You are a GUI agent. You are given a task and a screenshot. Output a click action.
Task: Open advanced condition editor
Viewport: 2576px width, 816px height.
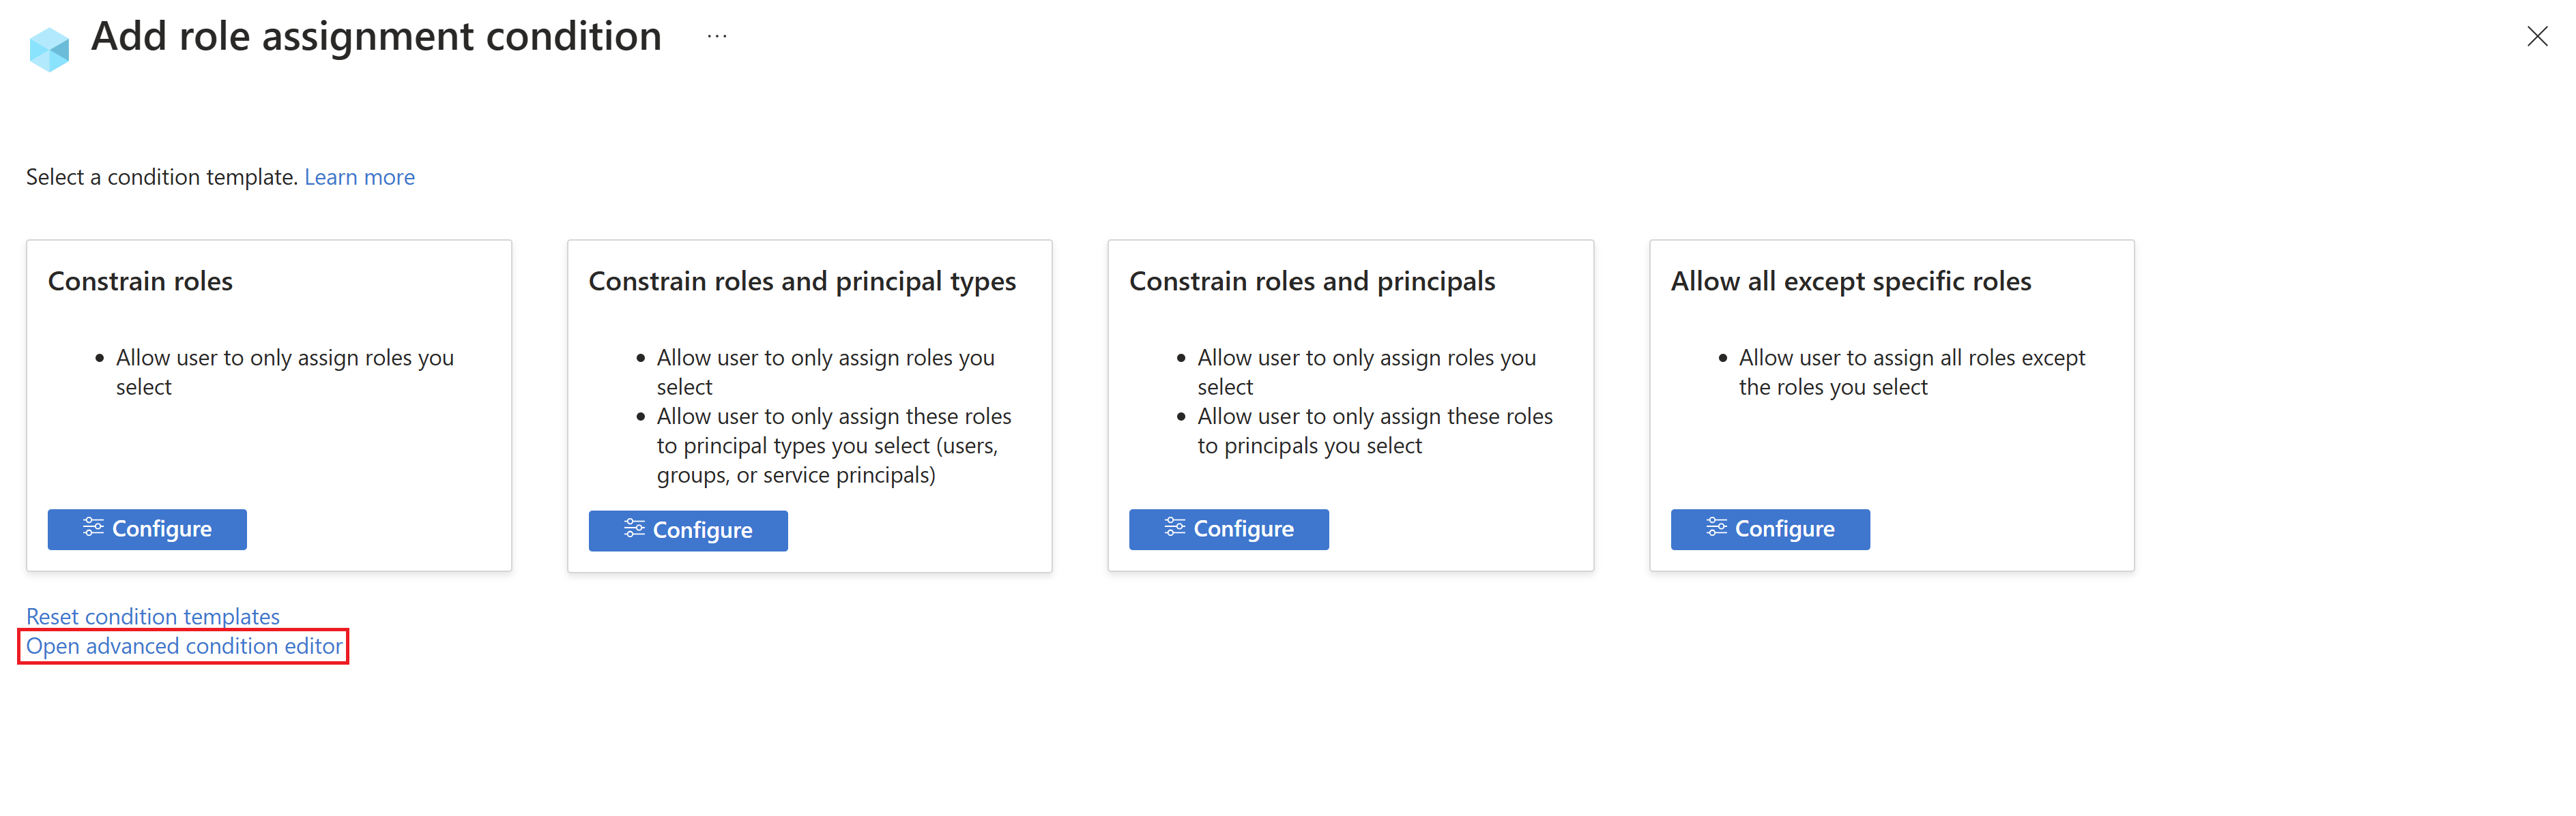(184, 646)
